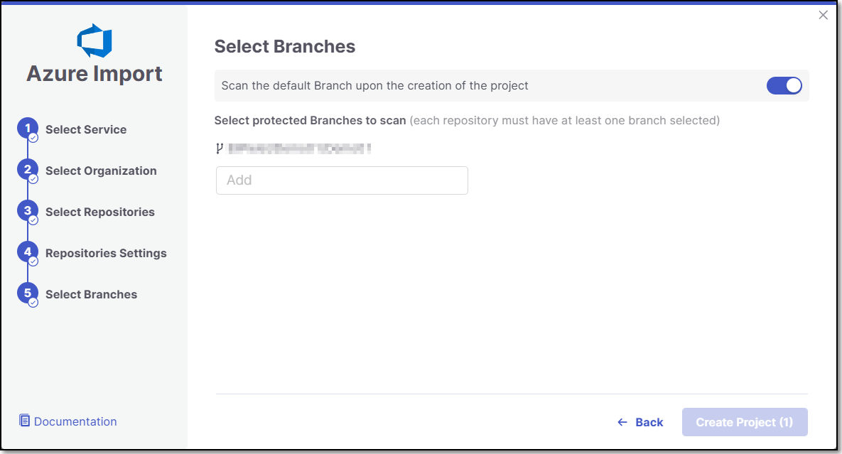Screen dimensions: 842x454
Task: Click the blurred repository name
Action: click(x=300, y=148)
